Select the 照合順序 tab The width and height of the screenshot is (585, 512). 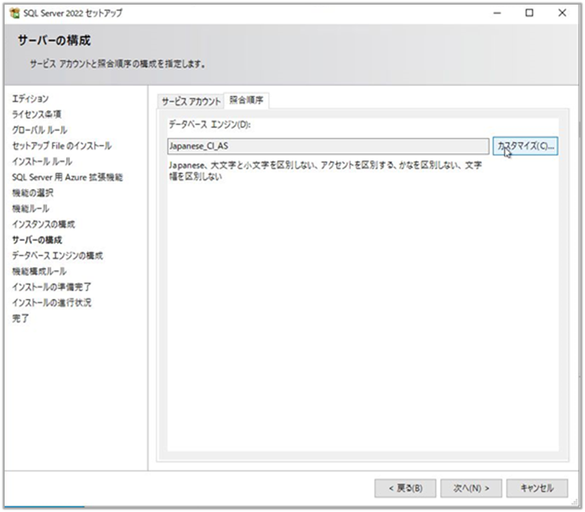coord(246,100)
